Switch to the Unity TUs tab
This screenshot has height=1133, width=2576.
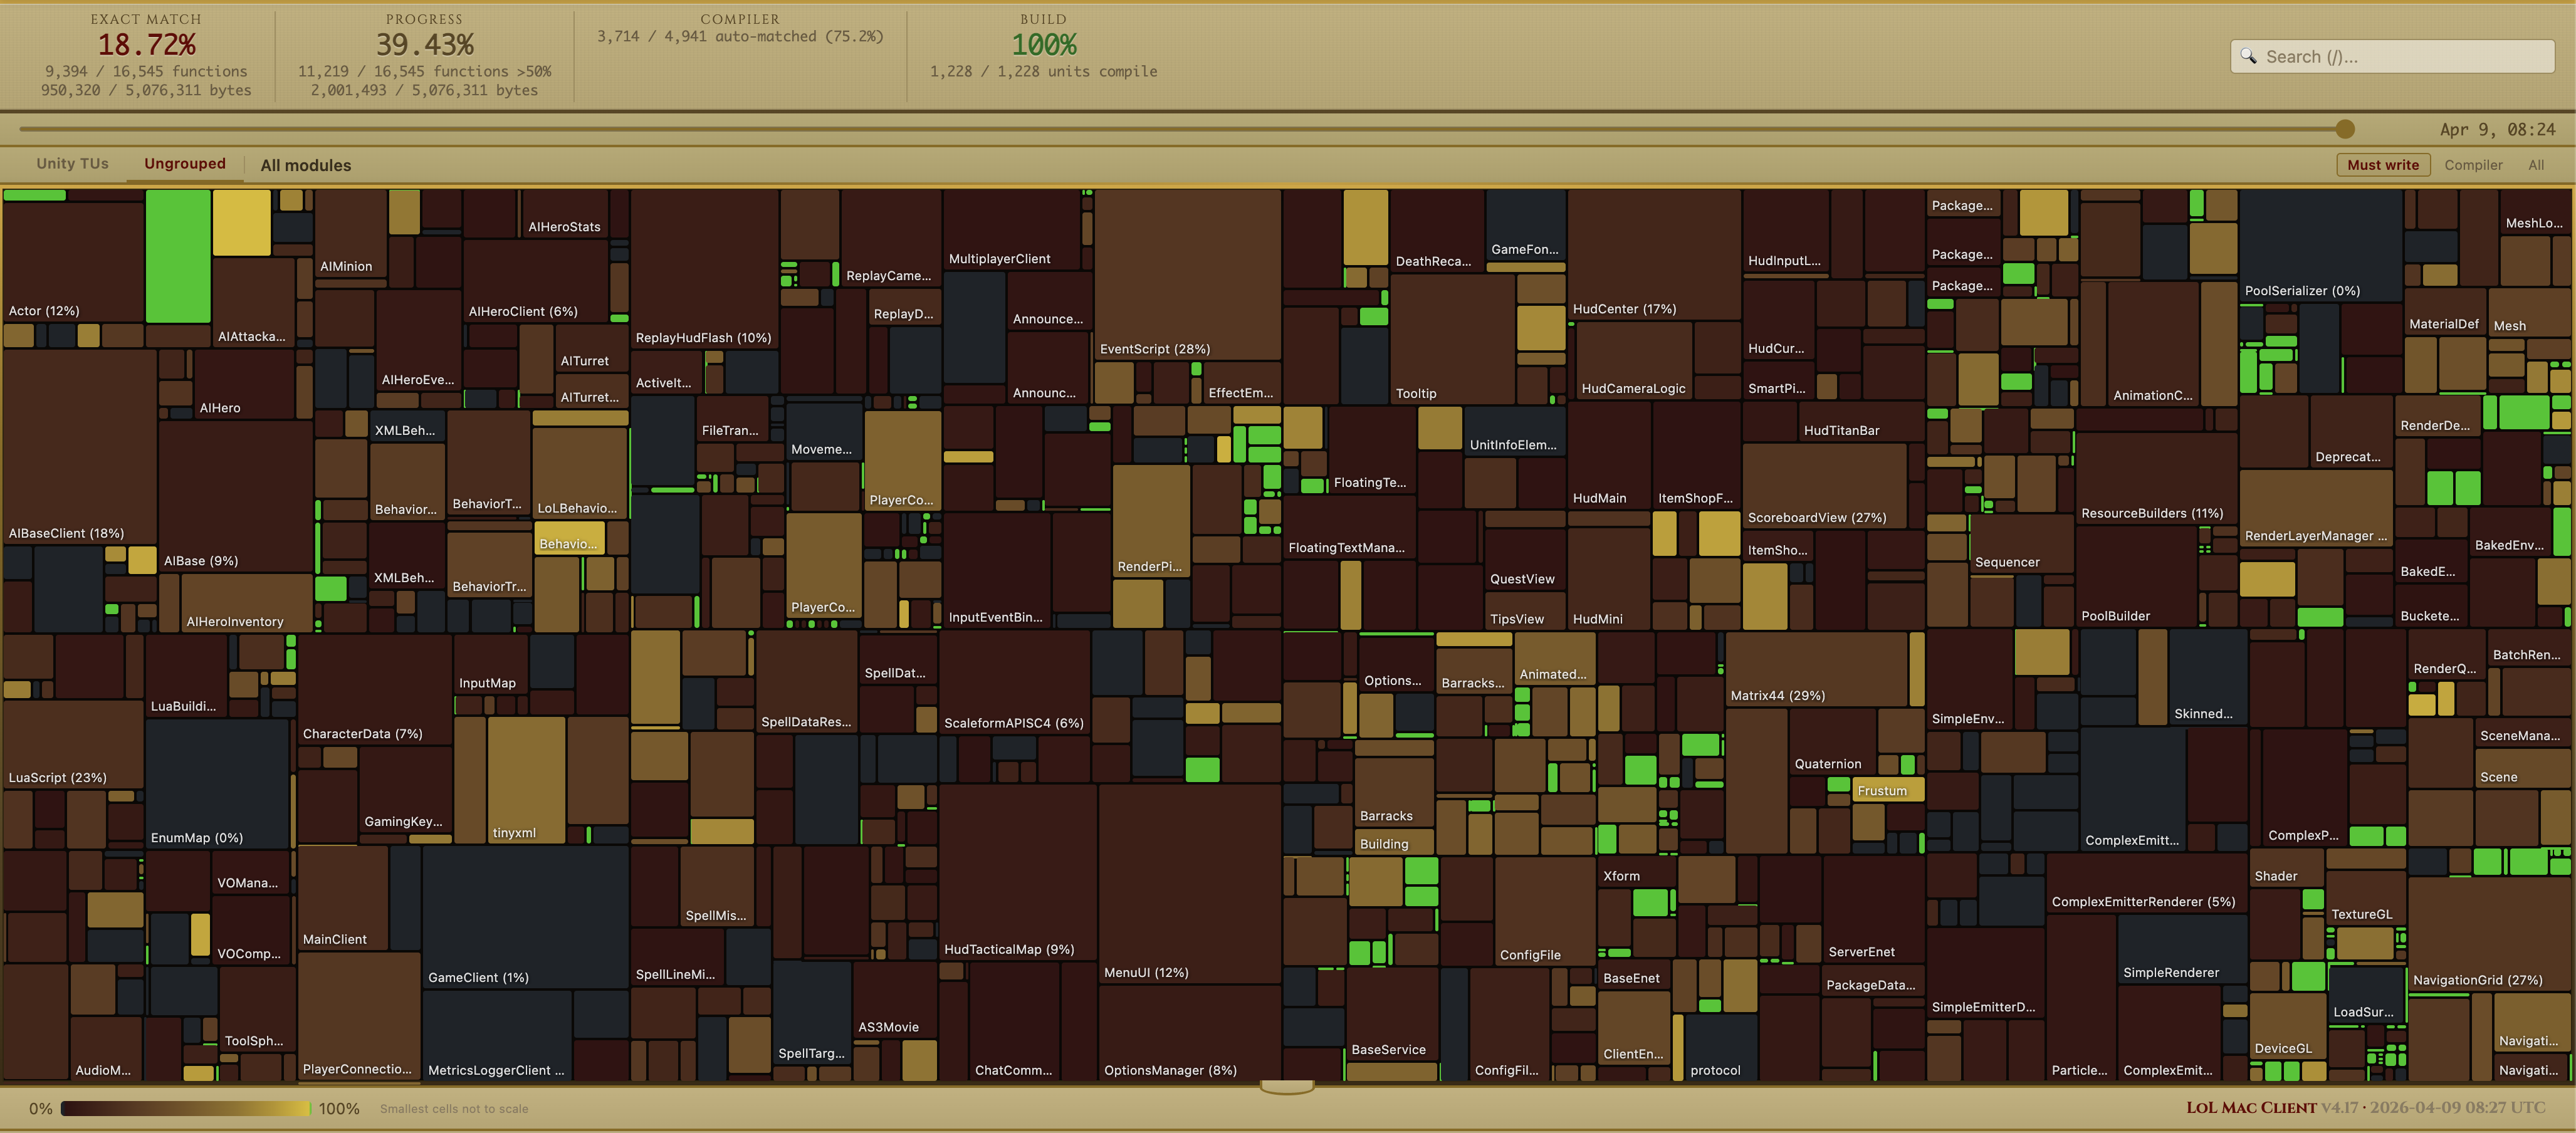coord(72,164)
